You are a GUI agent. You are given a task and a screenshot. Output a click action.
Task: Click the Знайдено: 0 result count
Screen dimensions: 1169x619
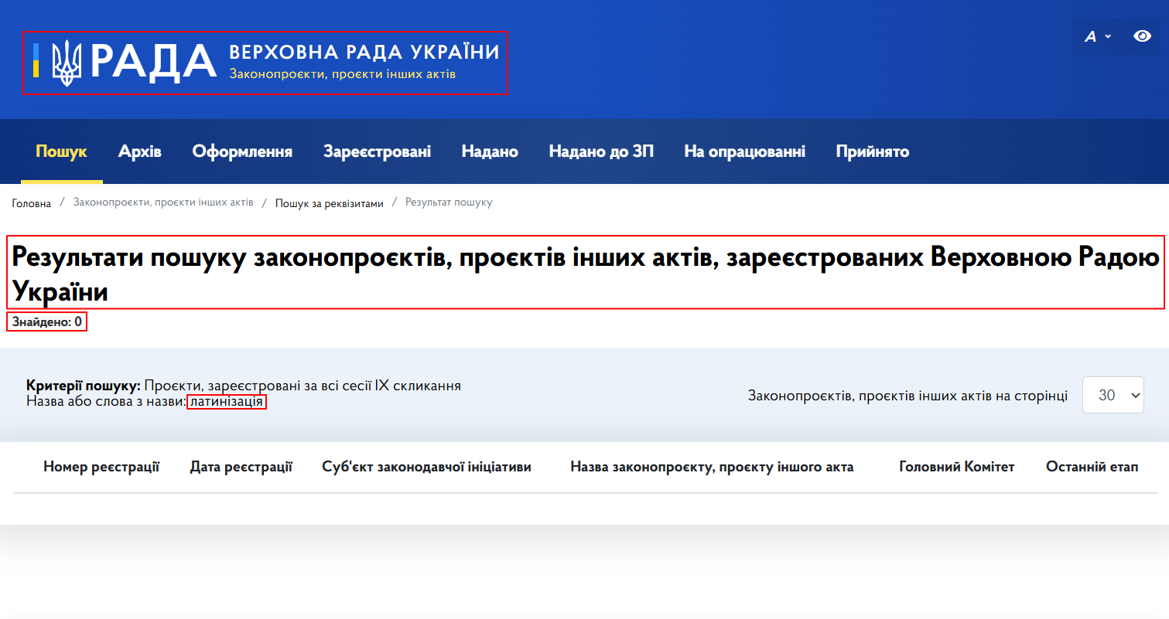click(47, 321)
